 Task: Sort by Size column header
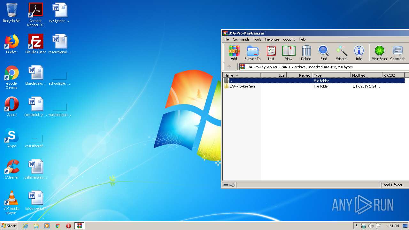[x=274, y=75]
